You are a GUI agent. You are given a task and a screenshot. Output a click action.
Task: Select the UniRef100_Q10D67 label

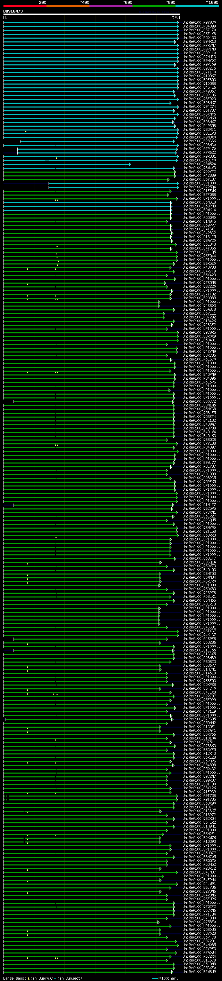[199, 76]
